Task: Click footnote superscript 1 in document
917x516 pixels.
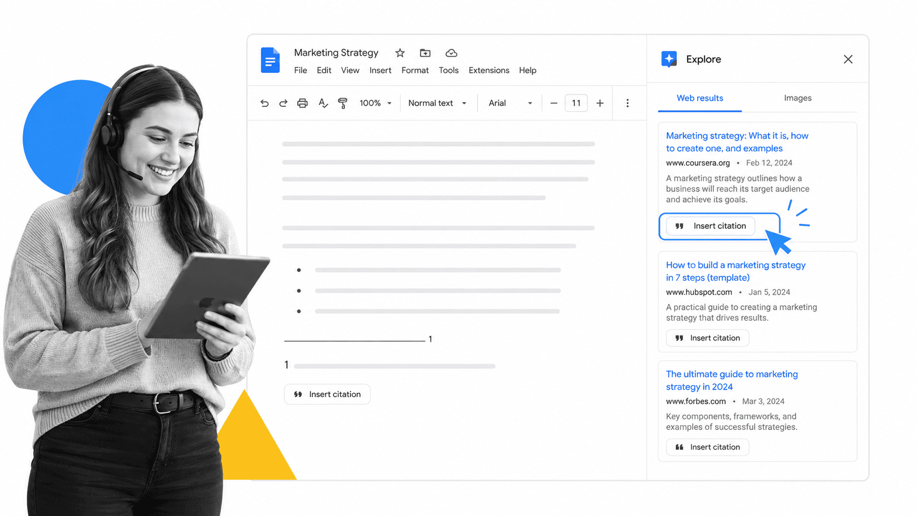Action: [430, 339]
